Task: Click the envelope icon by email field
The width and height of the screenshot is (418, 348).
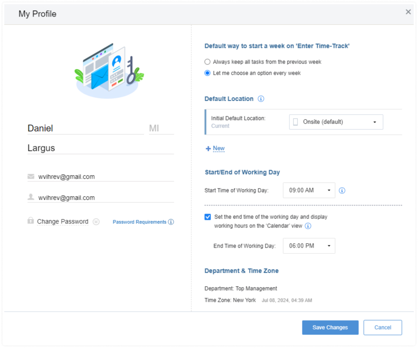Action: [31, 176]
